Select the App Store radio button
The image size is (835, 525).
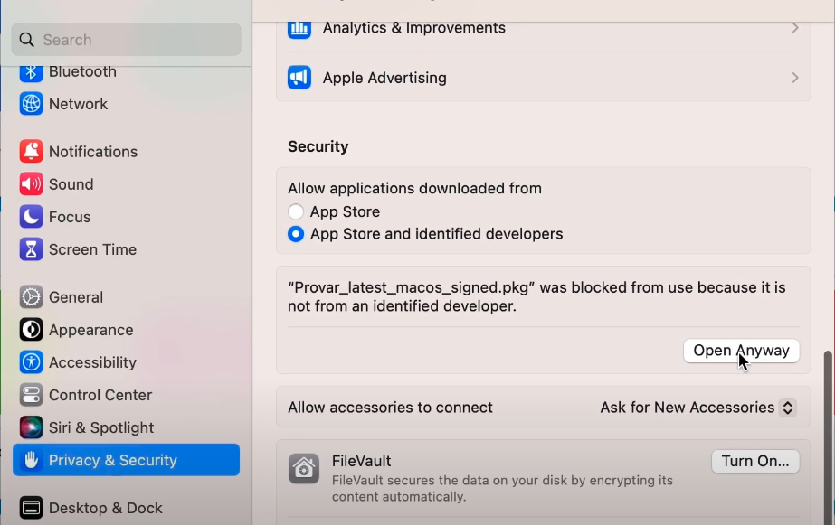click(x=296, y=211)
